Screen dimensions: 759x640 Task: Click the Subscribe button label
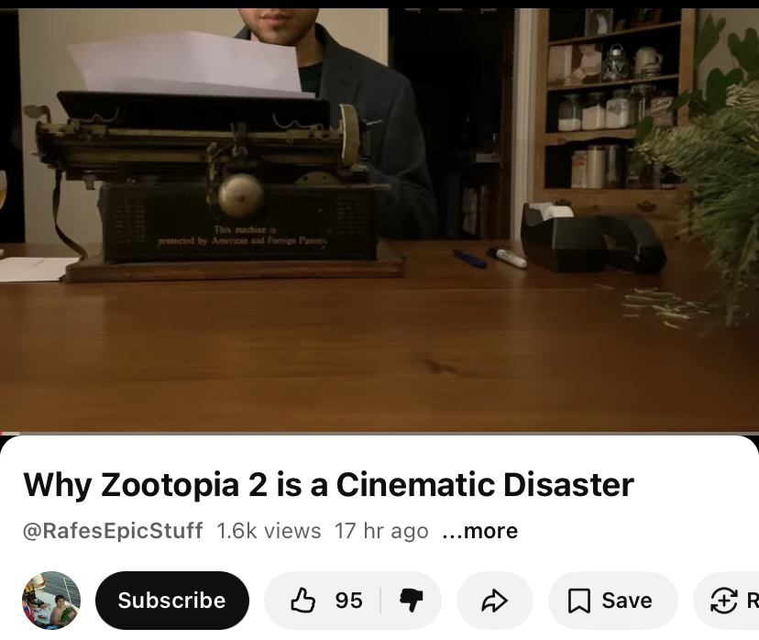click(171, 601)
